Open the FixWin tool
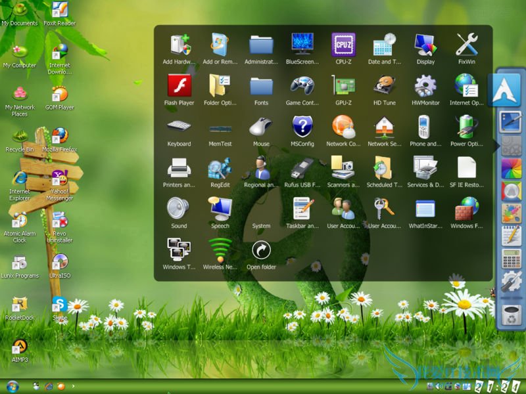Screen dimensions: 526x394 [466, 45]
